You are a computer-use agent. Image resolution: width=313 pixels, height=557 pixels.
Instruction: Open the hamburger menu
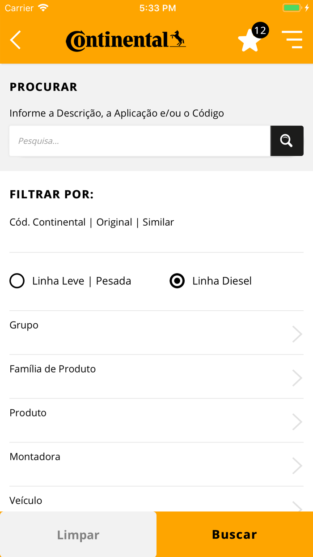292,40
